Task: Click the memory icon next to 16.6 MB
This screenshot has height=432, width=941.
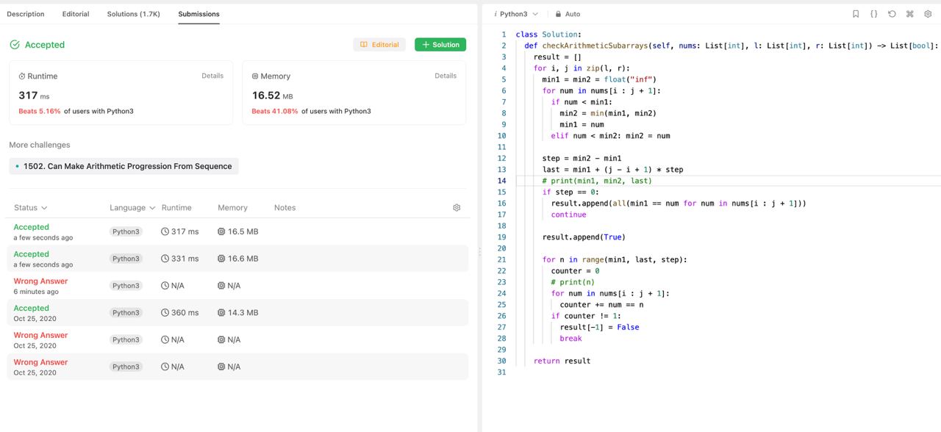Action: click(x=221, y=259)
